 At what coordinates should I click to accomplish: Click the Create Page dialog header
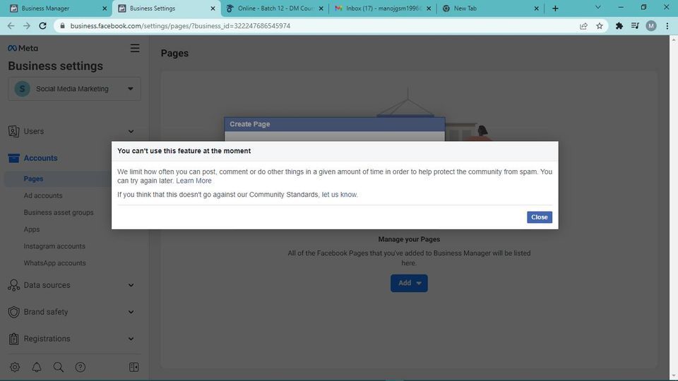[x=335, y=124]
